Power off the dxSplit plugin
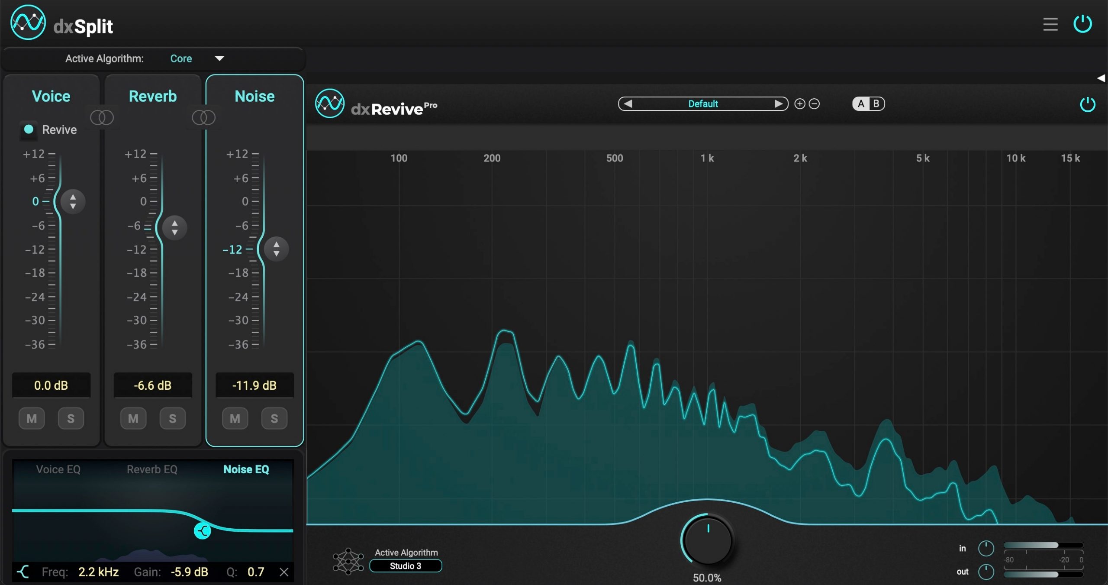 click(x=1084, y=24)
